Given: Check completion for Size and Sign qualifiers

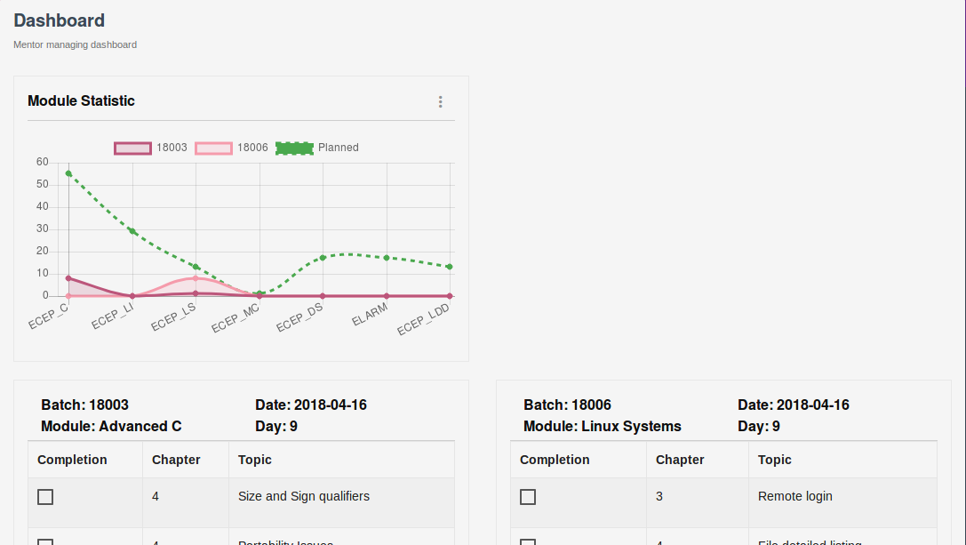Looking at the screenshot, I should click(x=45, y=497).
